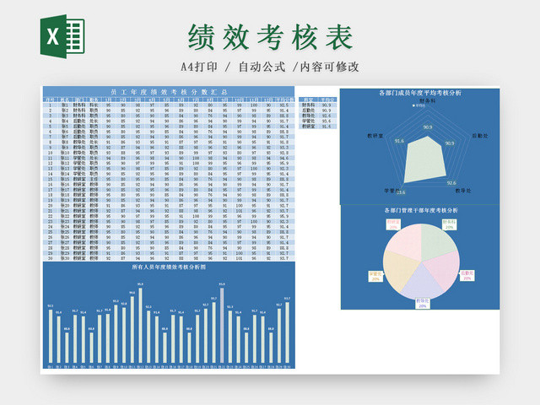Select the main title 绩效考核表

tap(270, 37)
